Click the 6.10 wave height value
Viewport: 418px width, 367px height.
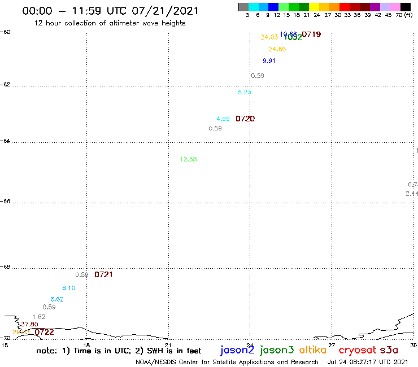coord(69,288)
